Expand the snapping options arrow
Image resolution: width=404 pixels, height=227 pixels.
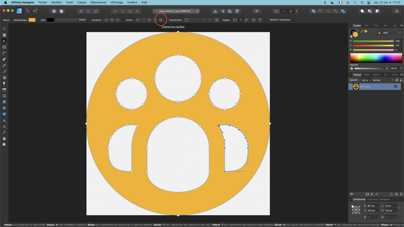(296, 11)
